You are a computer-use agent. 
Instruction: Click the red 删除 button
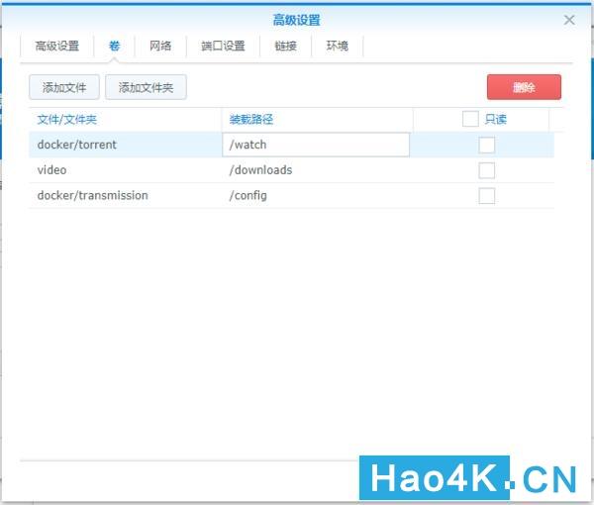click(x=524, y=87)
